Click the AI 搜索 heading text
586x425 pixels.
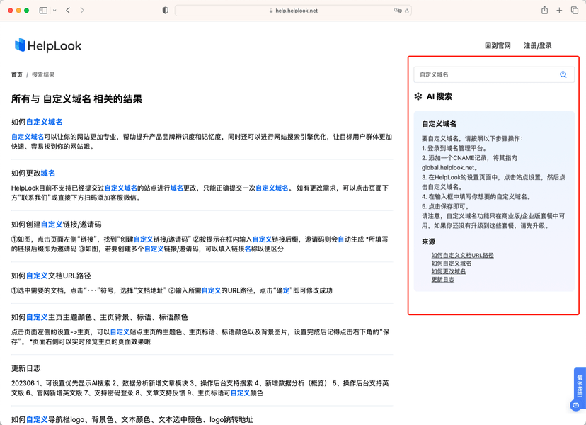pos(439,96)
